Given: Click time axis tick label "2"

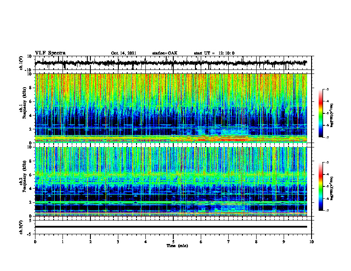Looking at the screenshot, I should coord(90,242).
